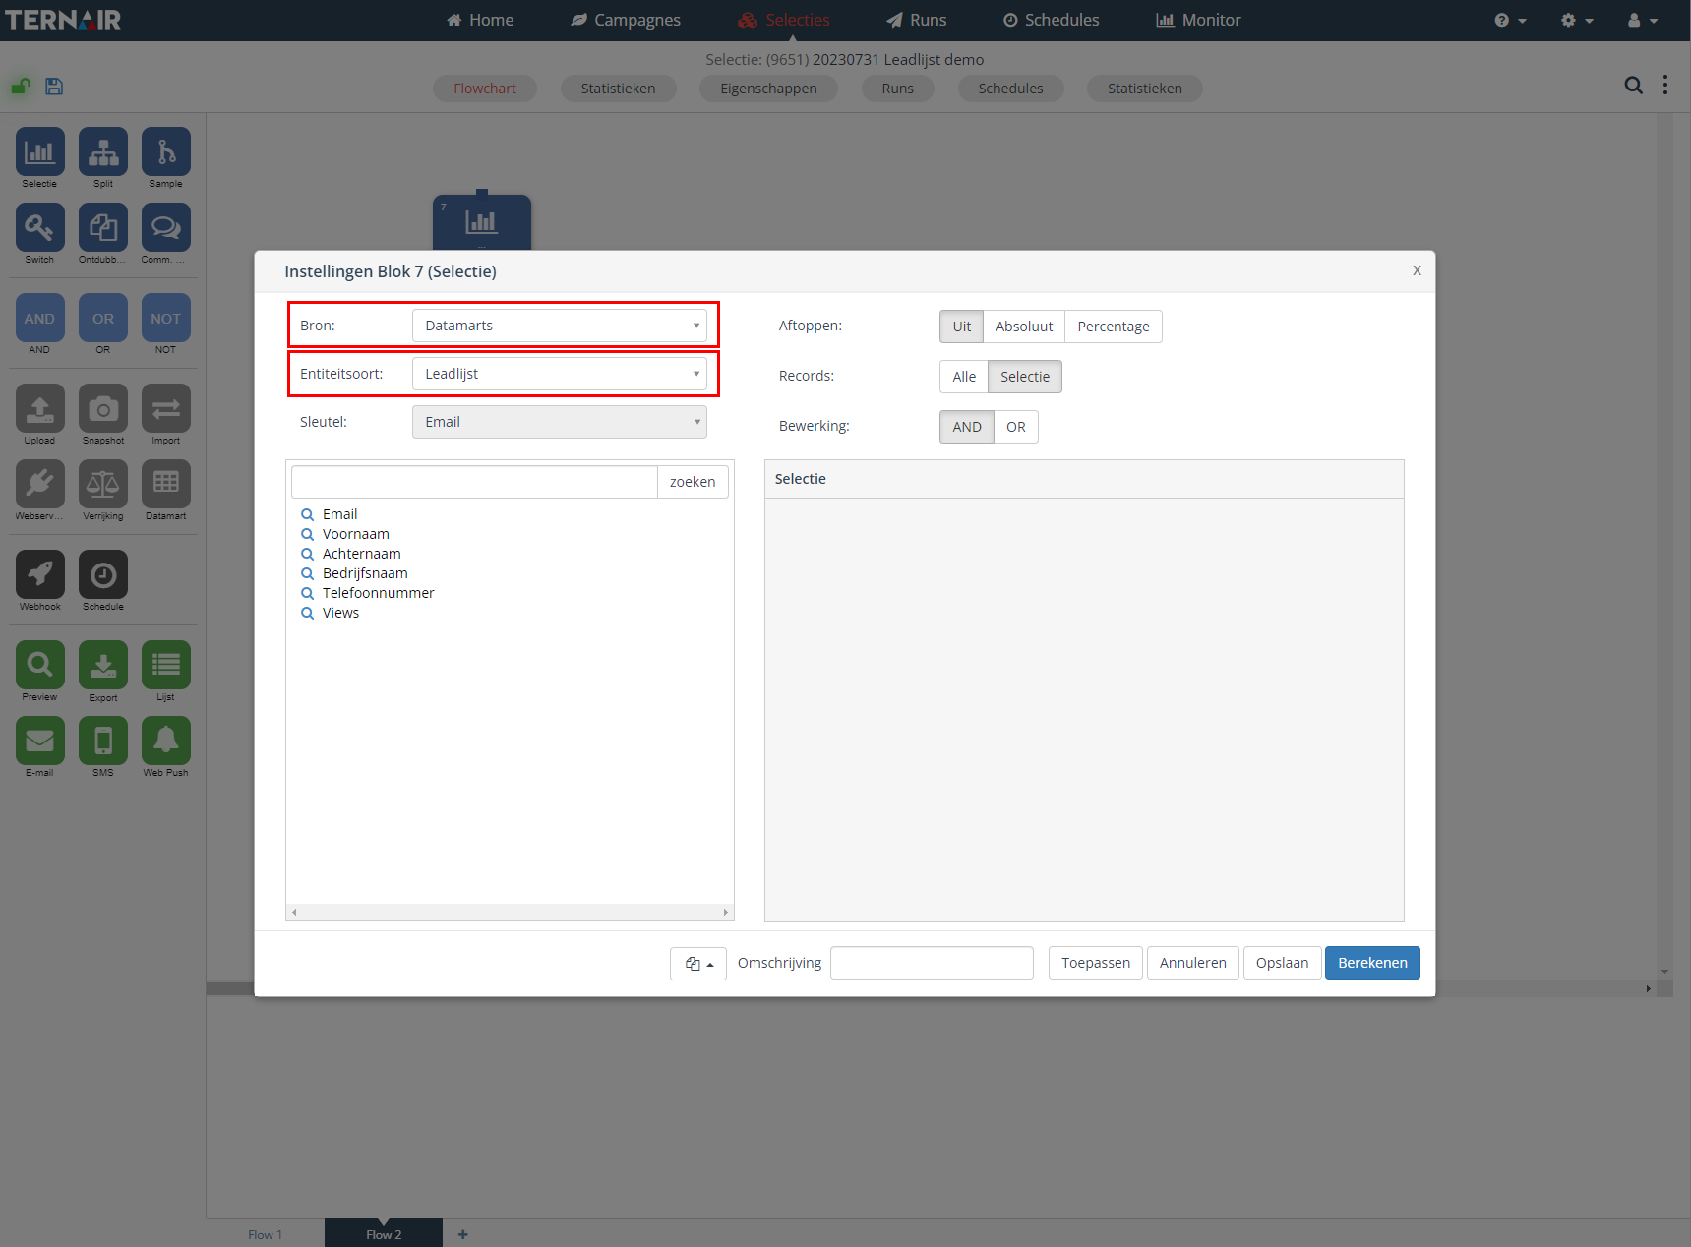
Task: Open the Sleutel dropdown showing Email
Action: pos(560,422)
